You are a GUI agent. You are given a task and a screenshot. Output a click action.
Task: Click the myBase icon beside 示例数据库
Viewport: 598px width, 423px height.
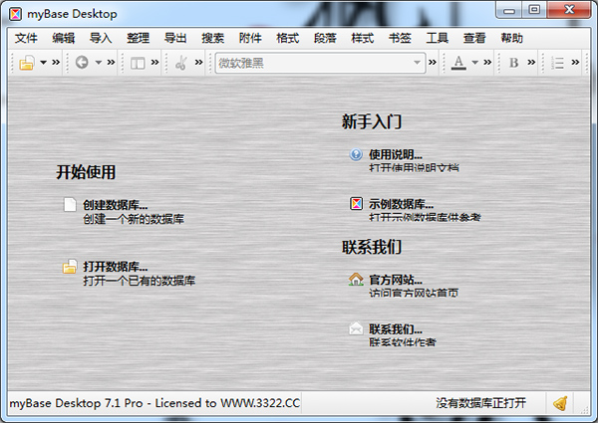click(356, 204)
